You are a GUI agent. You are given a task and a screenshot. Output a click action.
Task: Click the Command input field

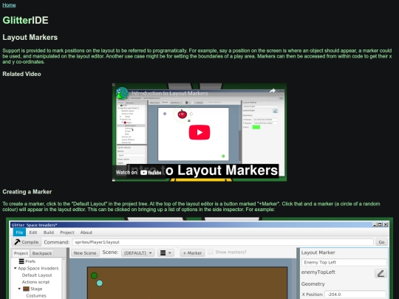tap(223, 242)
